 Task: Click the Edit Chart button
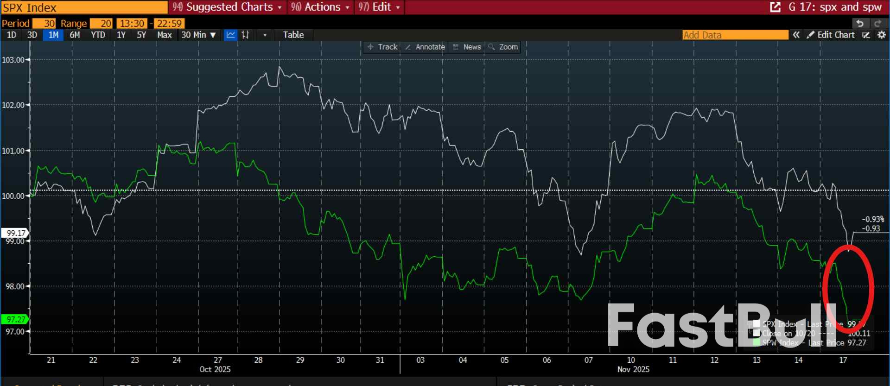(831, 35)
